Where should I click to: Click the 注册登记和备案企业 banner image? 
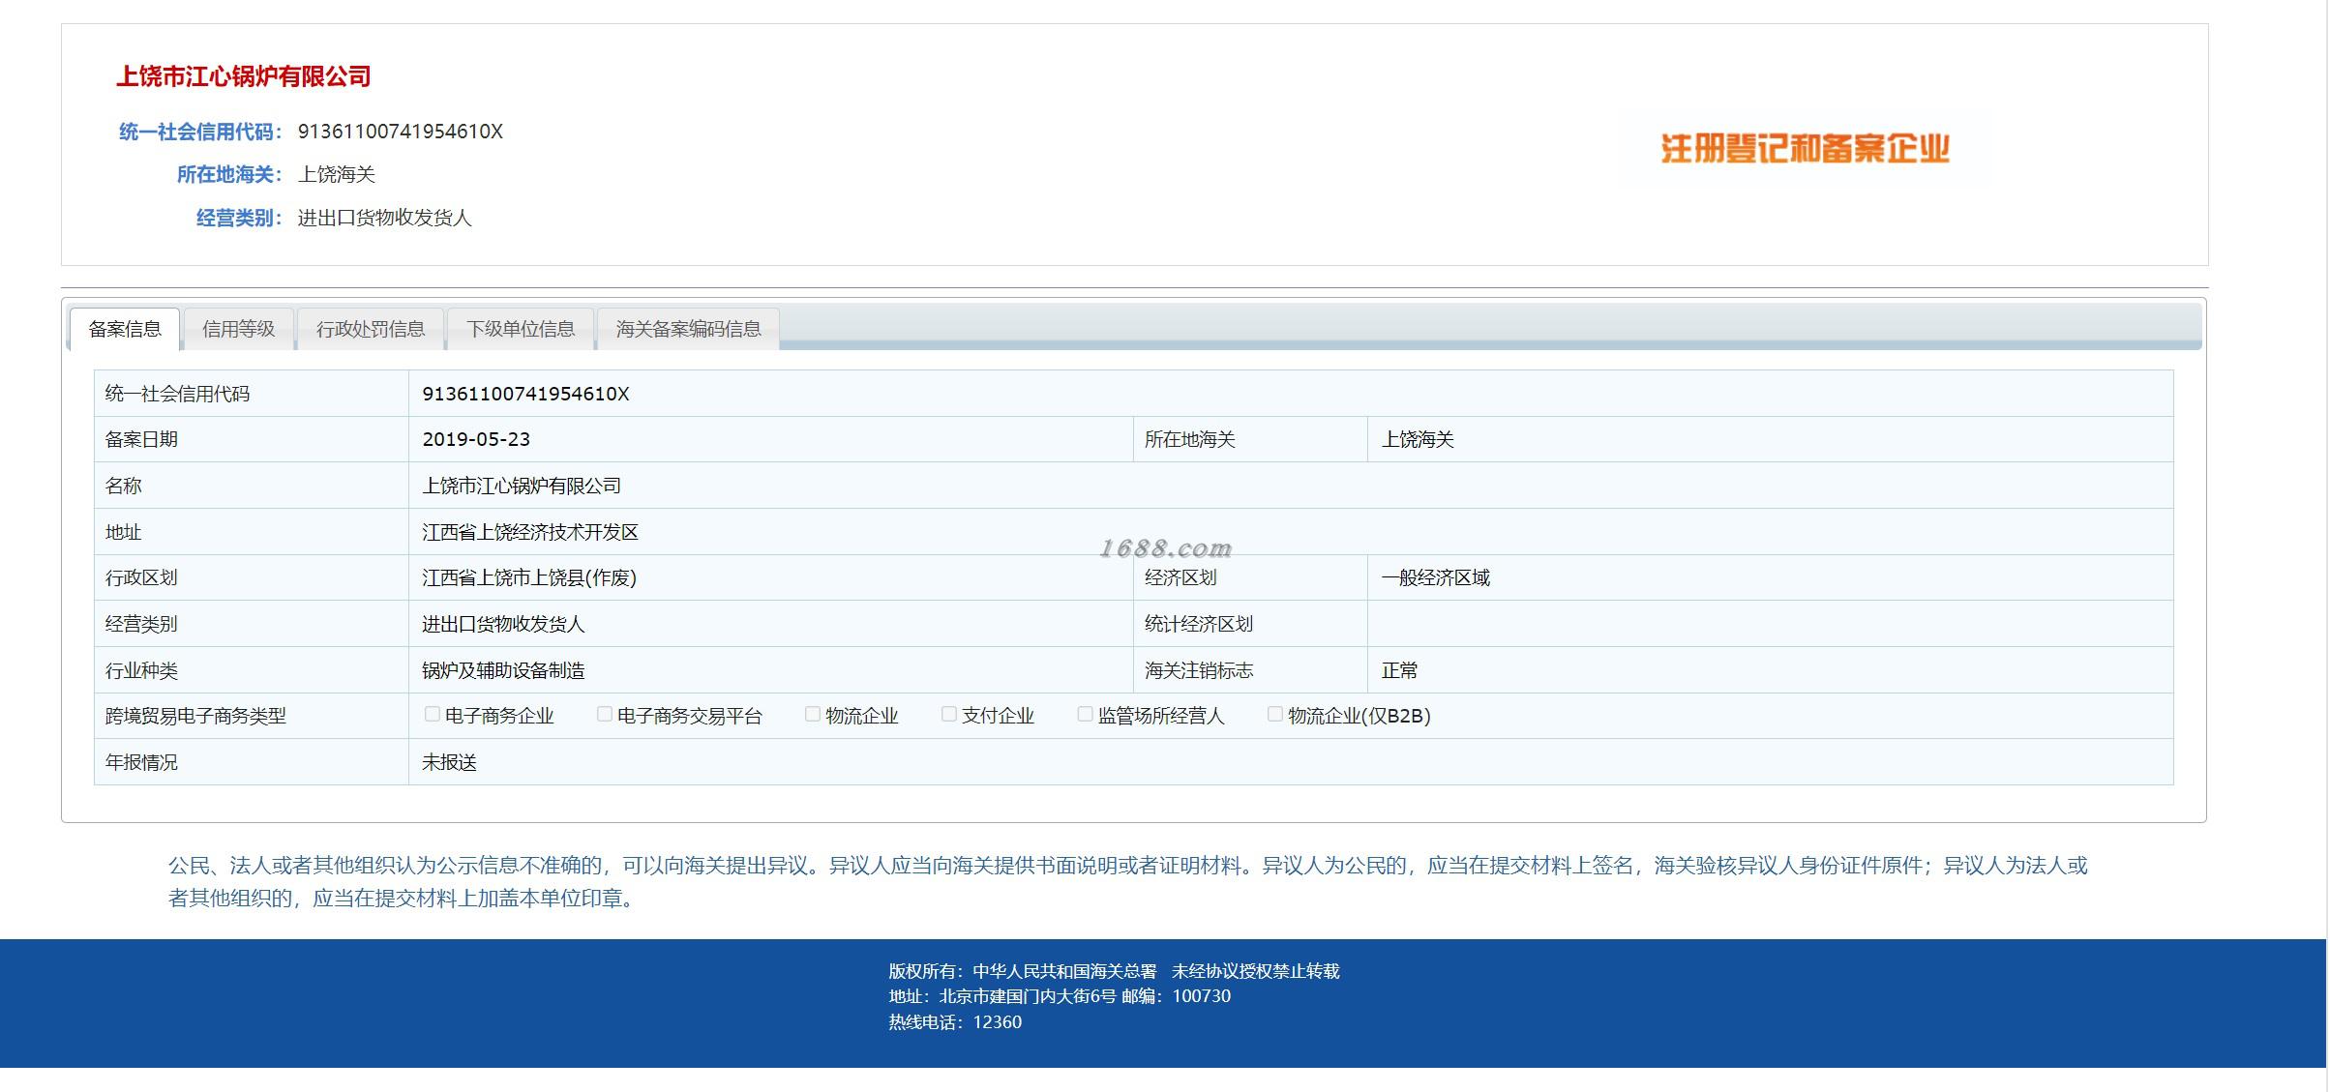[x=1805, y=149]
